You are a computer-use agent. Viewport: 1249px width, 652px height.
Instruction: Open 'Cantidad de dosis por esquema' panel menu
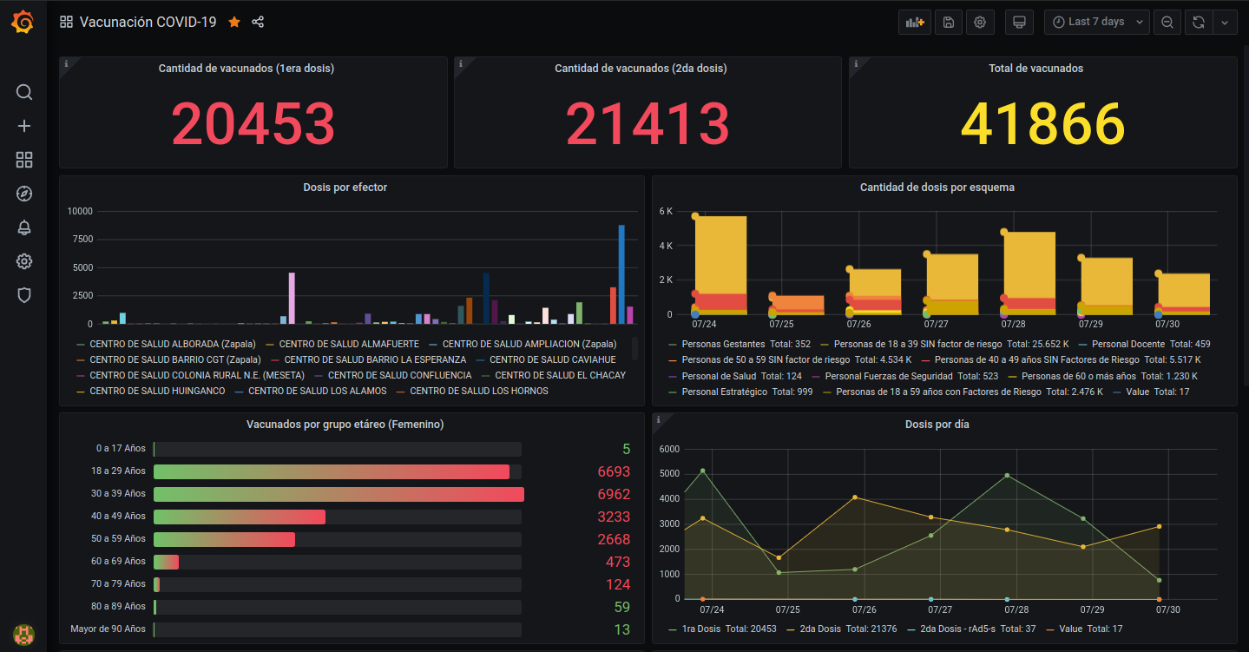point(937,187)
